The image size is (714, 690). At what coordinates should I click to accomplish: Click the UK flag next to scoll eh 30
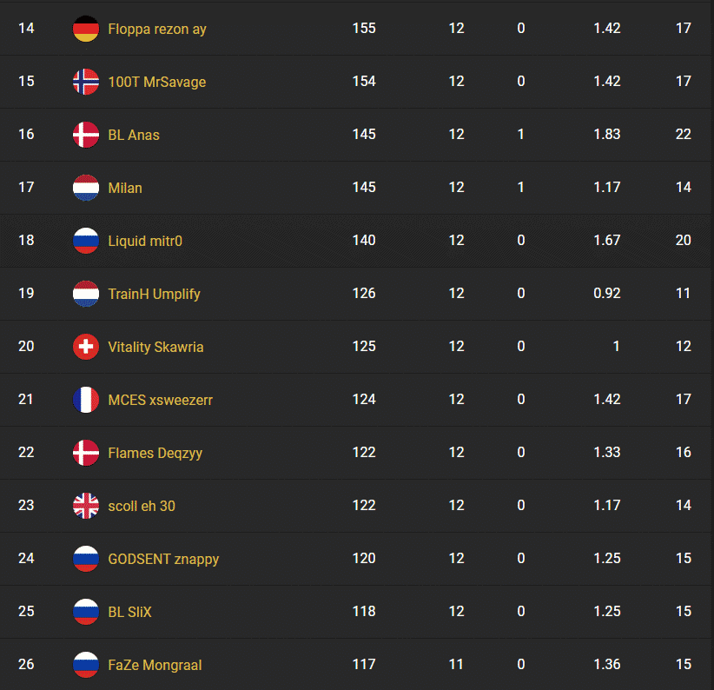86,505
